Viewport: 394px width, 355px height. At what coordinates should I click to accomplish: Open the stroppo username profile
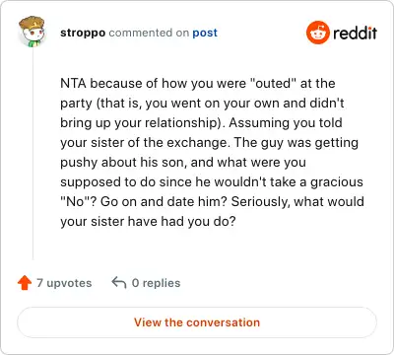(x=83, y=33)
